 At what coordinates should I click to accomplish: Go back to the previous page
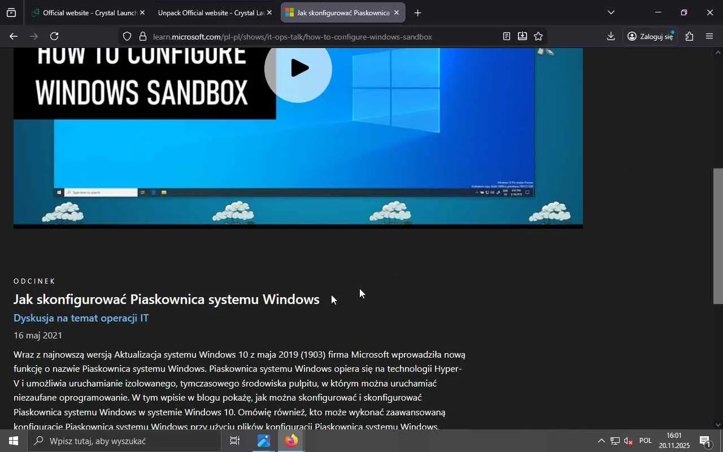pyautogui.click(x=14, y=37)
